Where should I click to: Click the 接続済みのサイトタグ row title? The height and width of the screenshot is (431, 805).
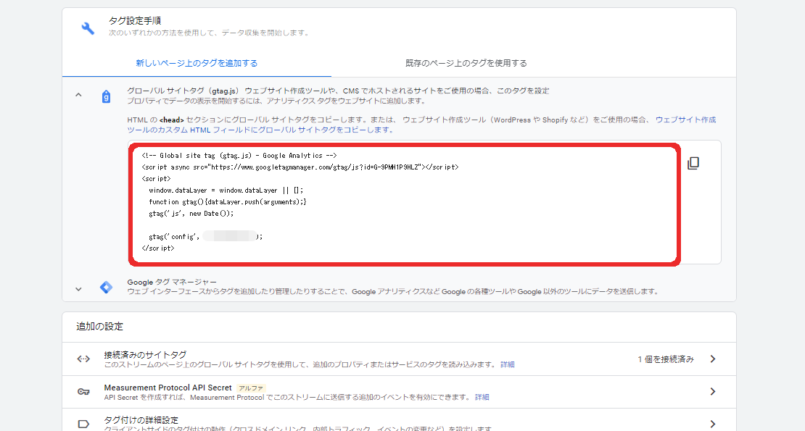145,355
